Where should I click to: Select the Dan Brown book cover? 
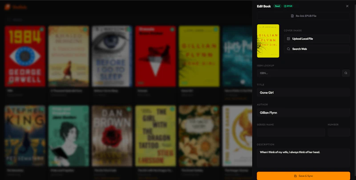tap(112, 136)
